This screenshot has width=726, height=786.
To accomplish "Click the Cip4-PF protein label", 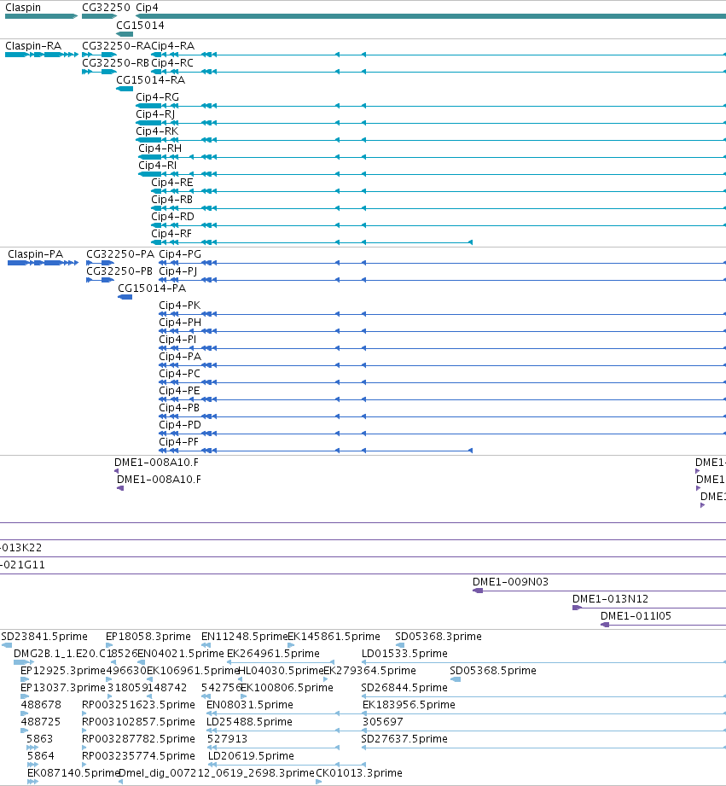I will tap(179, 441).
